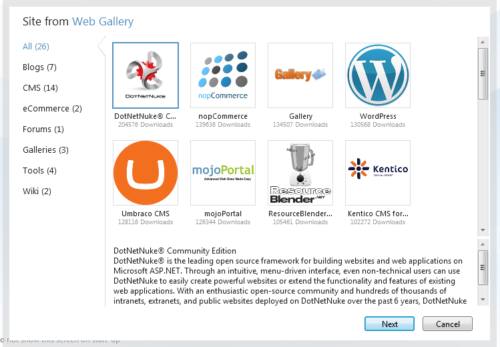Click the Cancel button
Viewport: 500px width, 347px height.
(447, 324)
